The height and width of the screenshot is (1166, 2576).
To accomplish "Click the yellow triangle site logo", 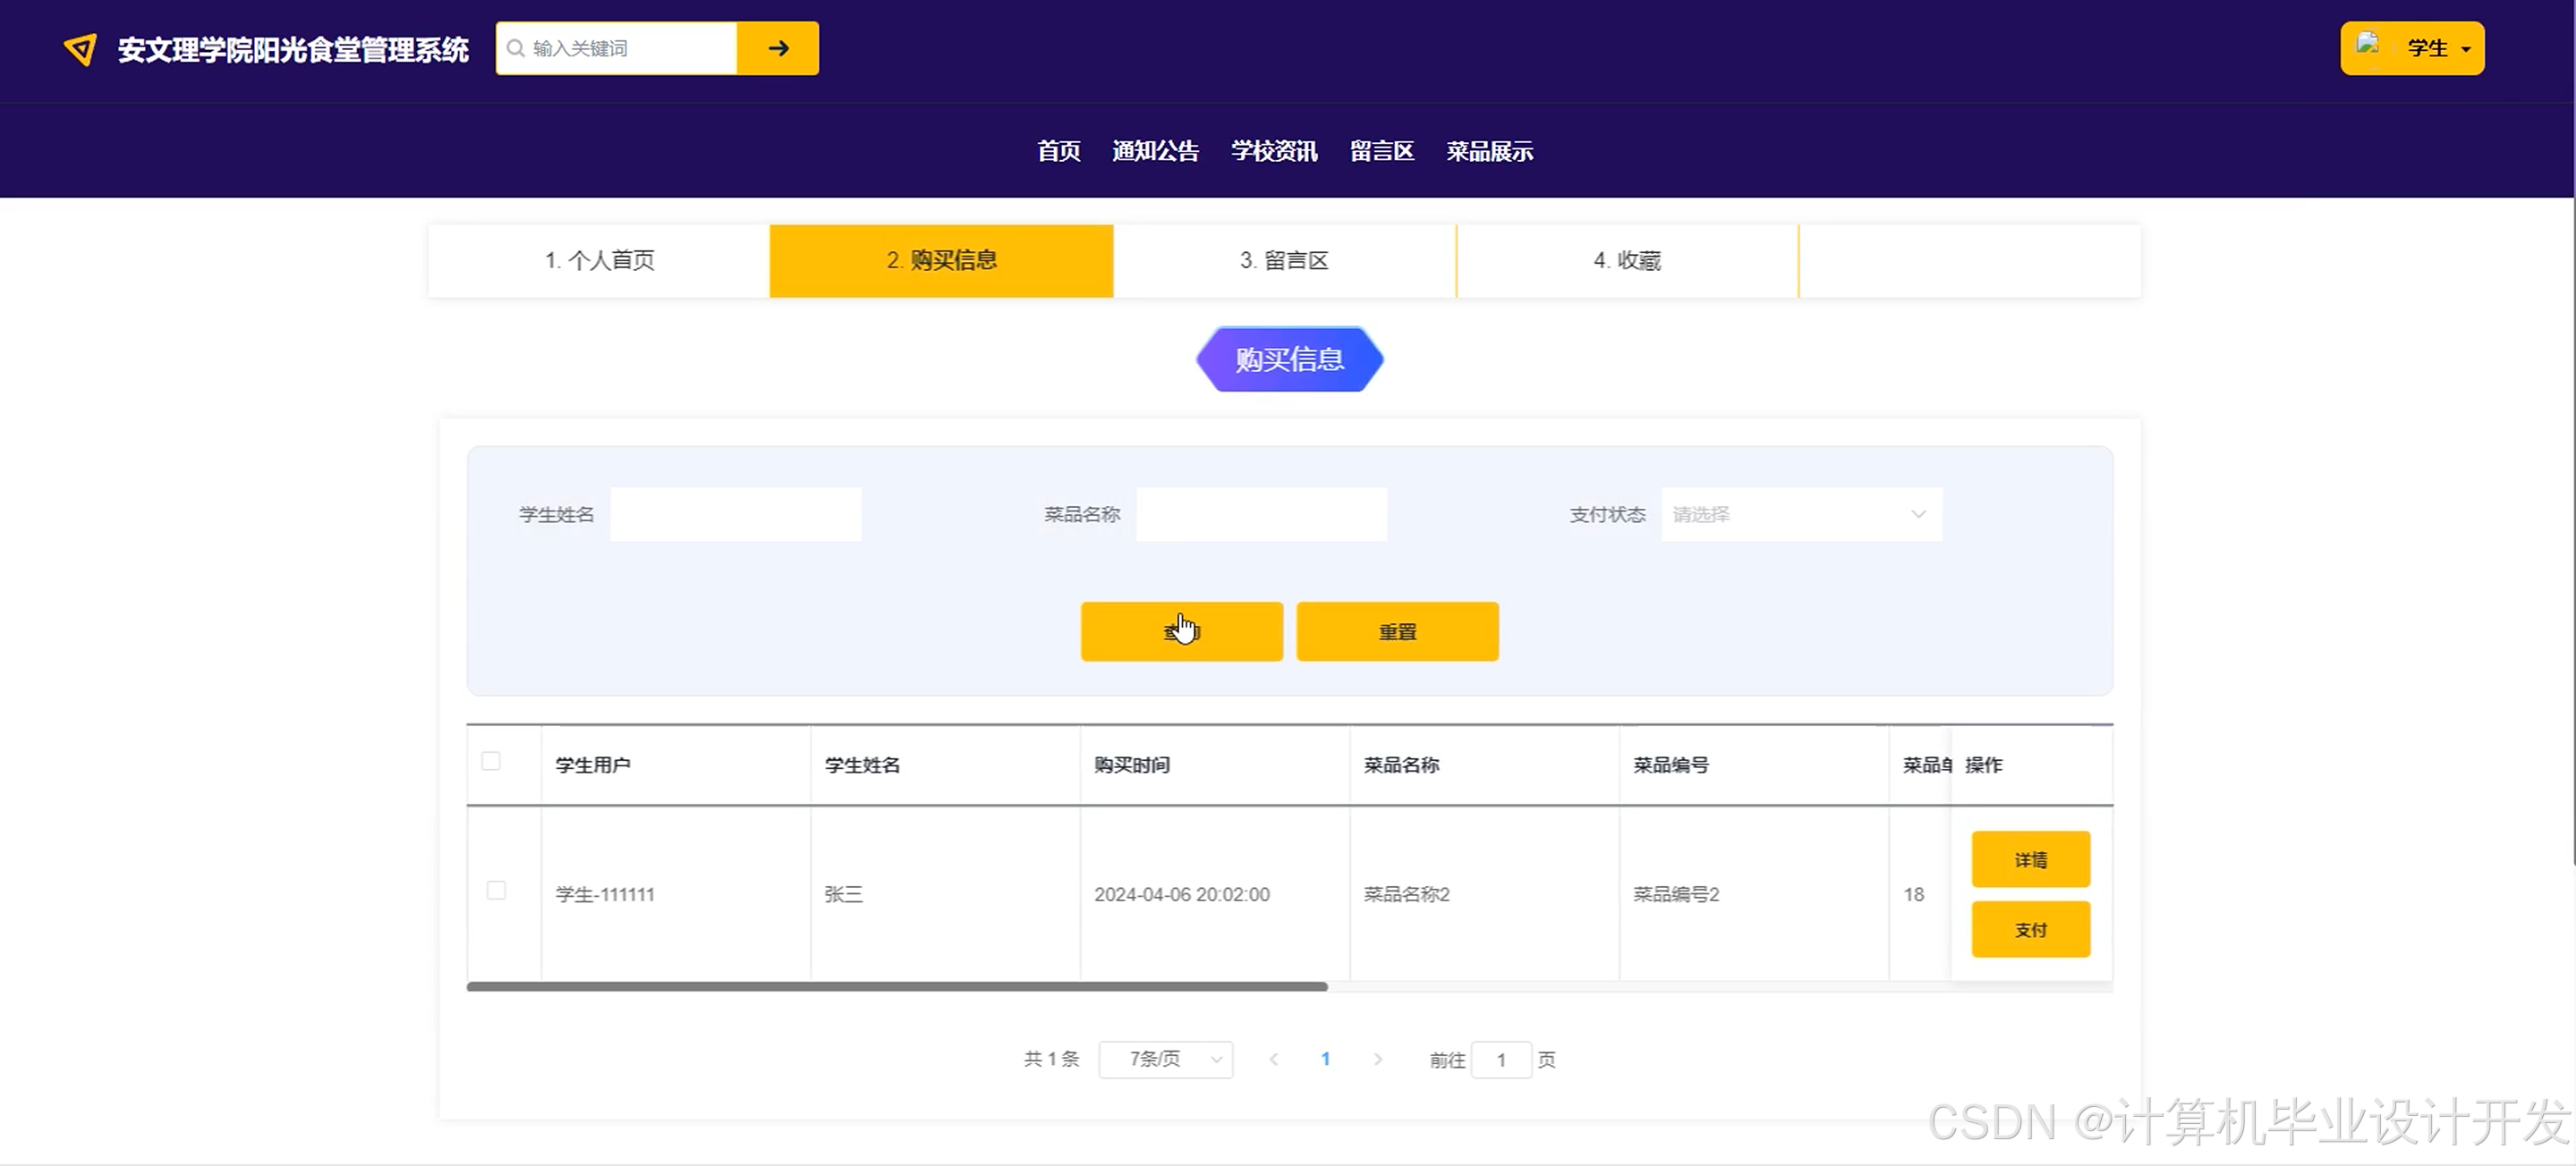I will [x=80, y=48].
